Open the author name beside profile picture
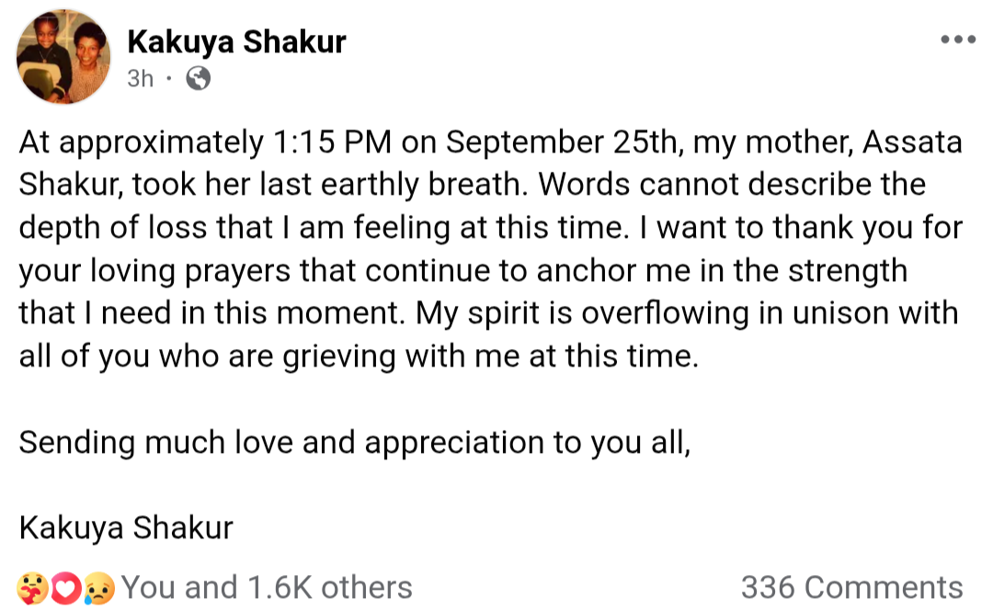Image resolution: width=993 pixels, height=610 pixels. coord(236,41)
